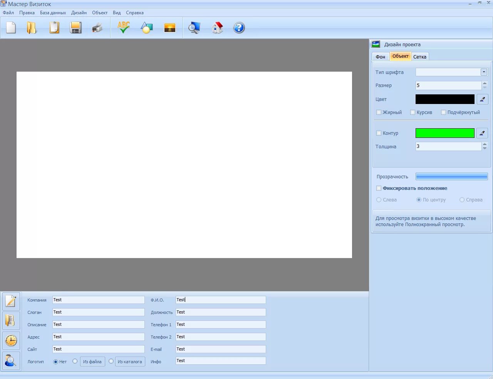
Task: Click the Дизайн проекта panel header icon
Action: click(376, 44)
